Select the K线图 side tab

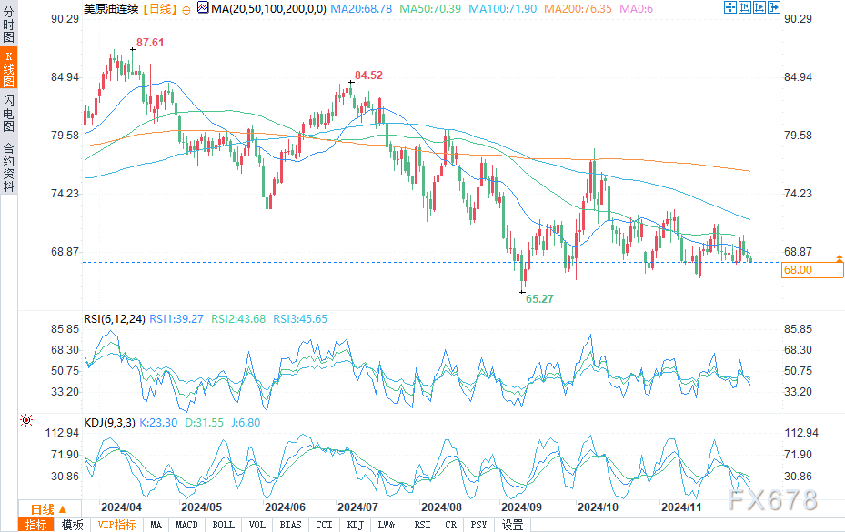pyautogui.click(x=8, y=69)
